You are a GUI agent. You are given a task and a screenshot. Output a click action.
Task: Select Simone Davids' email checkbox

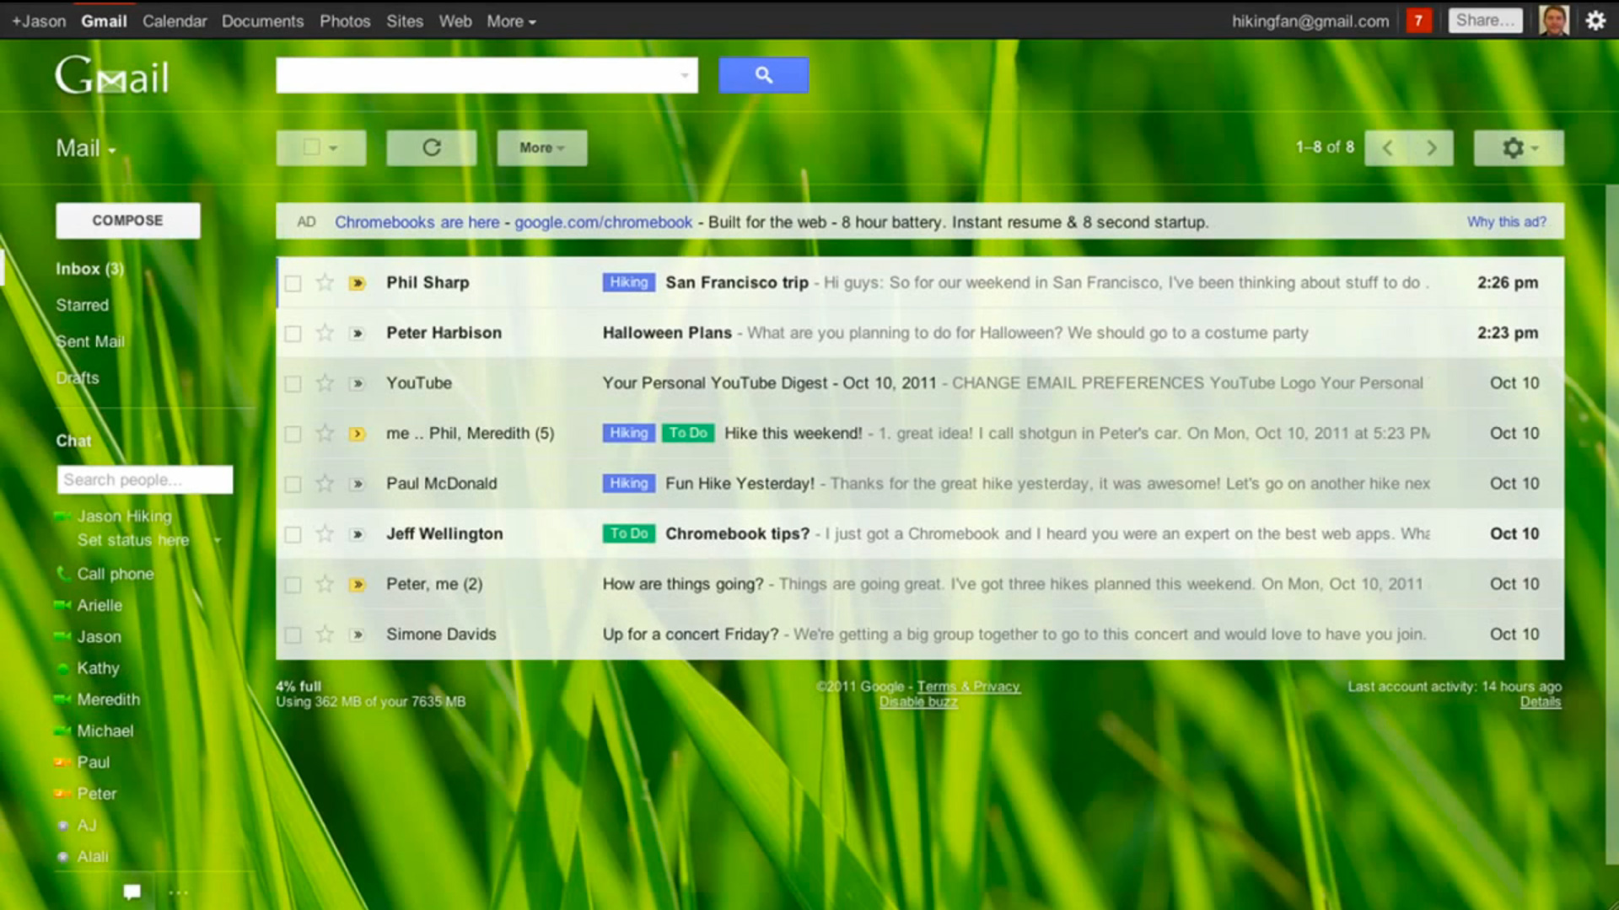coord(293,634)
